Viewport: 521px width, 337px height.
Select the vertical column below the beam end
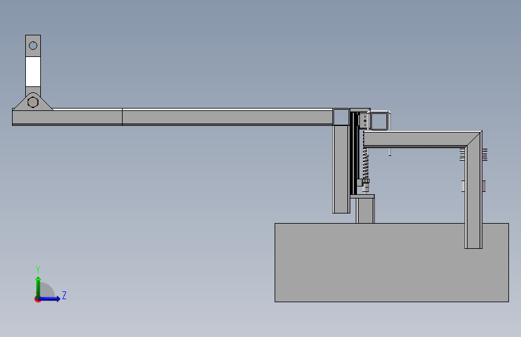(x=341, y=169)
